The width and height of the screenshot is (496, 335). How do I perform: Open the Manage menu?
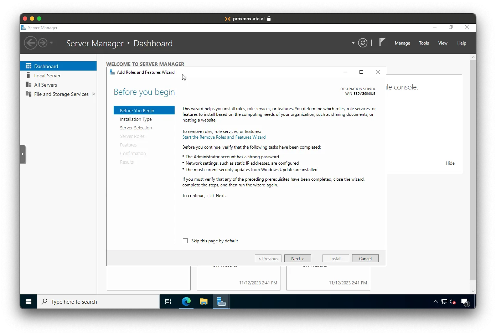(x=402, y=43)
